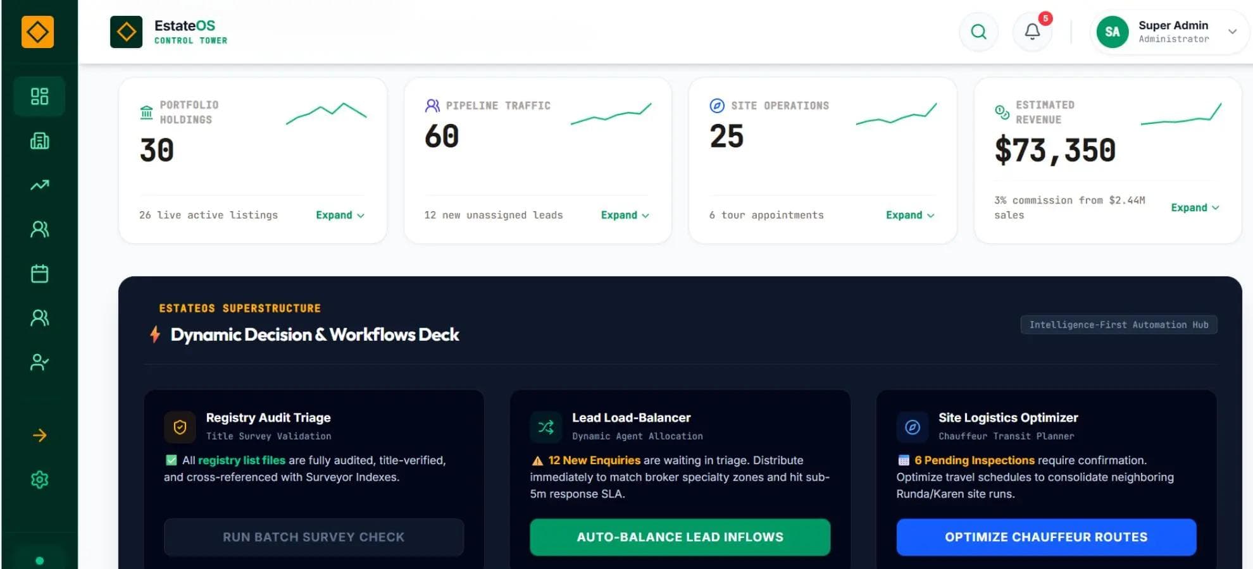Click the ESTATEOS SUPERSTRUCTURE label

point(240,309)
